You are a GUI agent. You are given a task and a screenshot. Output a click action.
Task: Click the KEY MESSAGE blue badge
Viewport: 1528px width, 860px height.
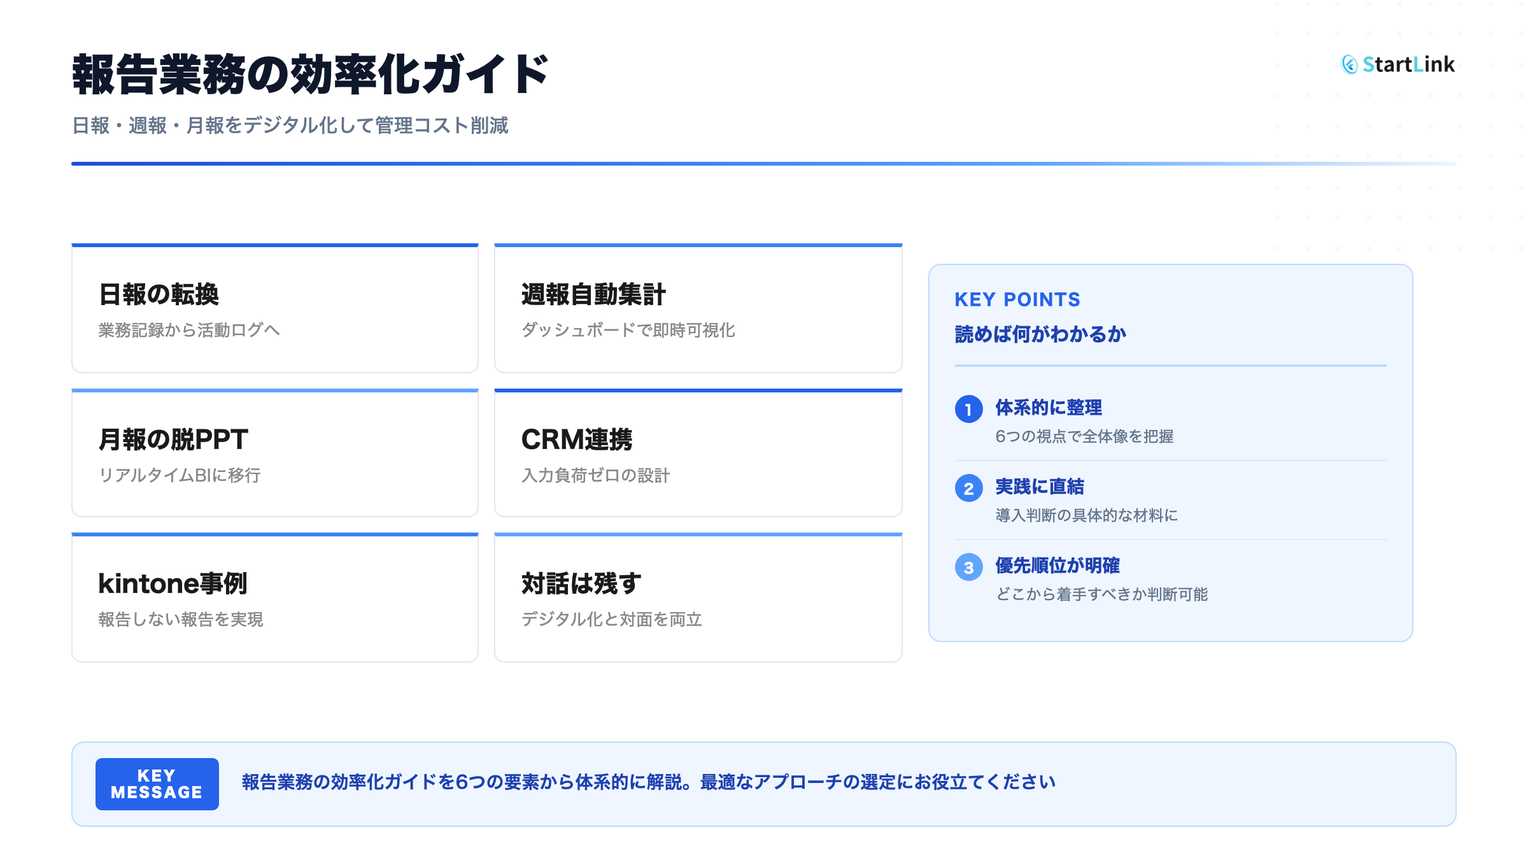[x=157, y=784]
